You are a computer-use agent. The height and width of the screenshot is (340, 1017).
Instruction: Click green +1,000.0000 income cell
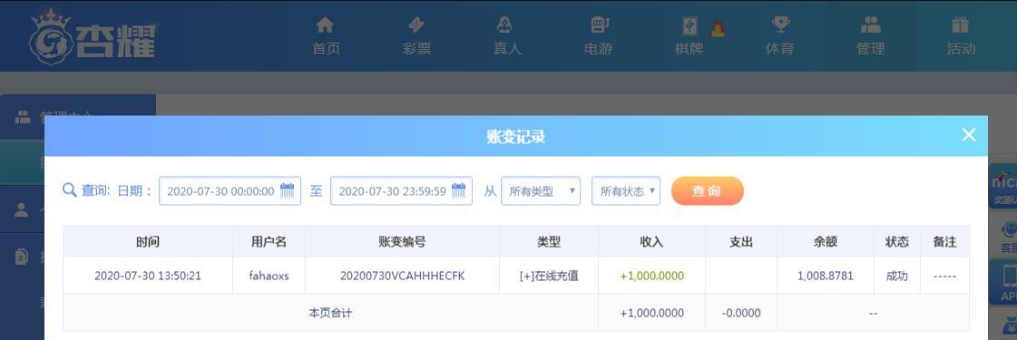click(x=651, y=276)
